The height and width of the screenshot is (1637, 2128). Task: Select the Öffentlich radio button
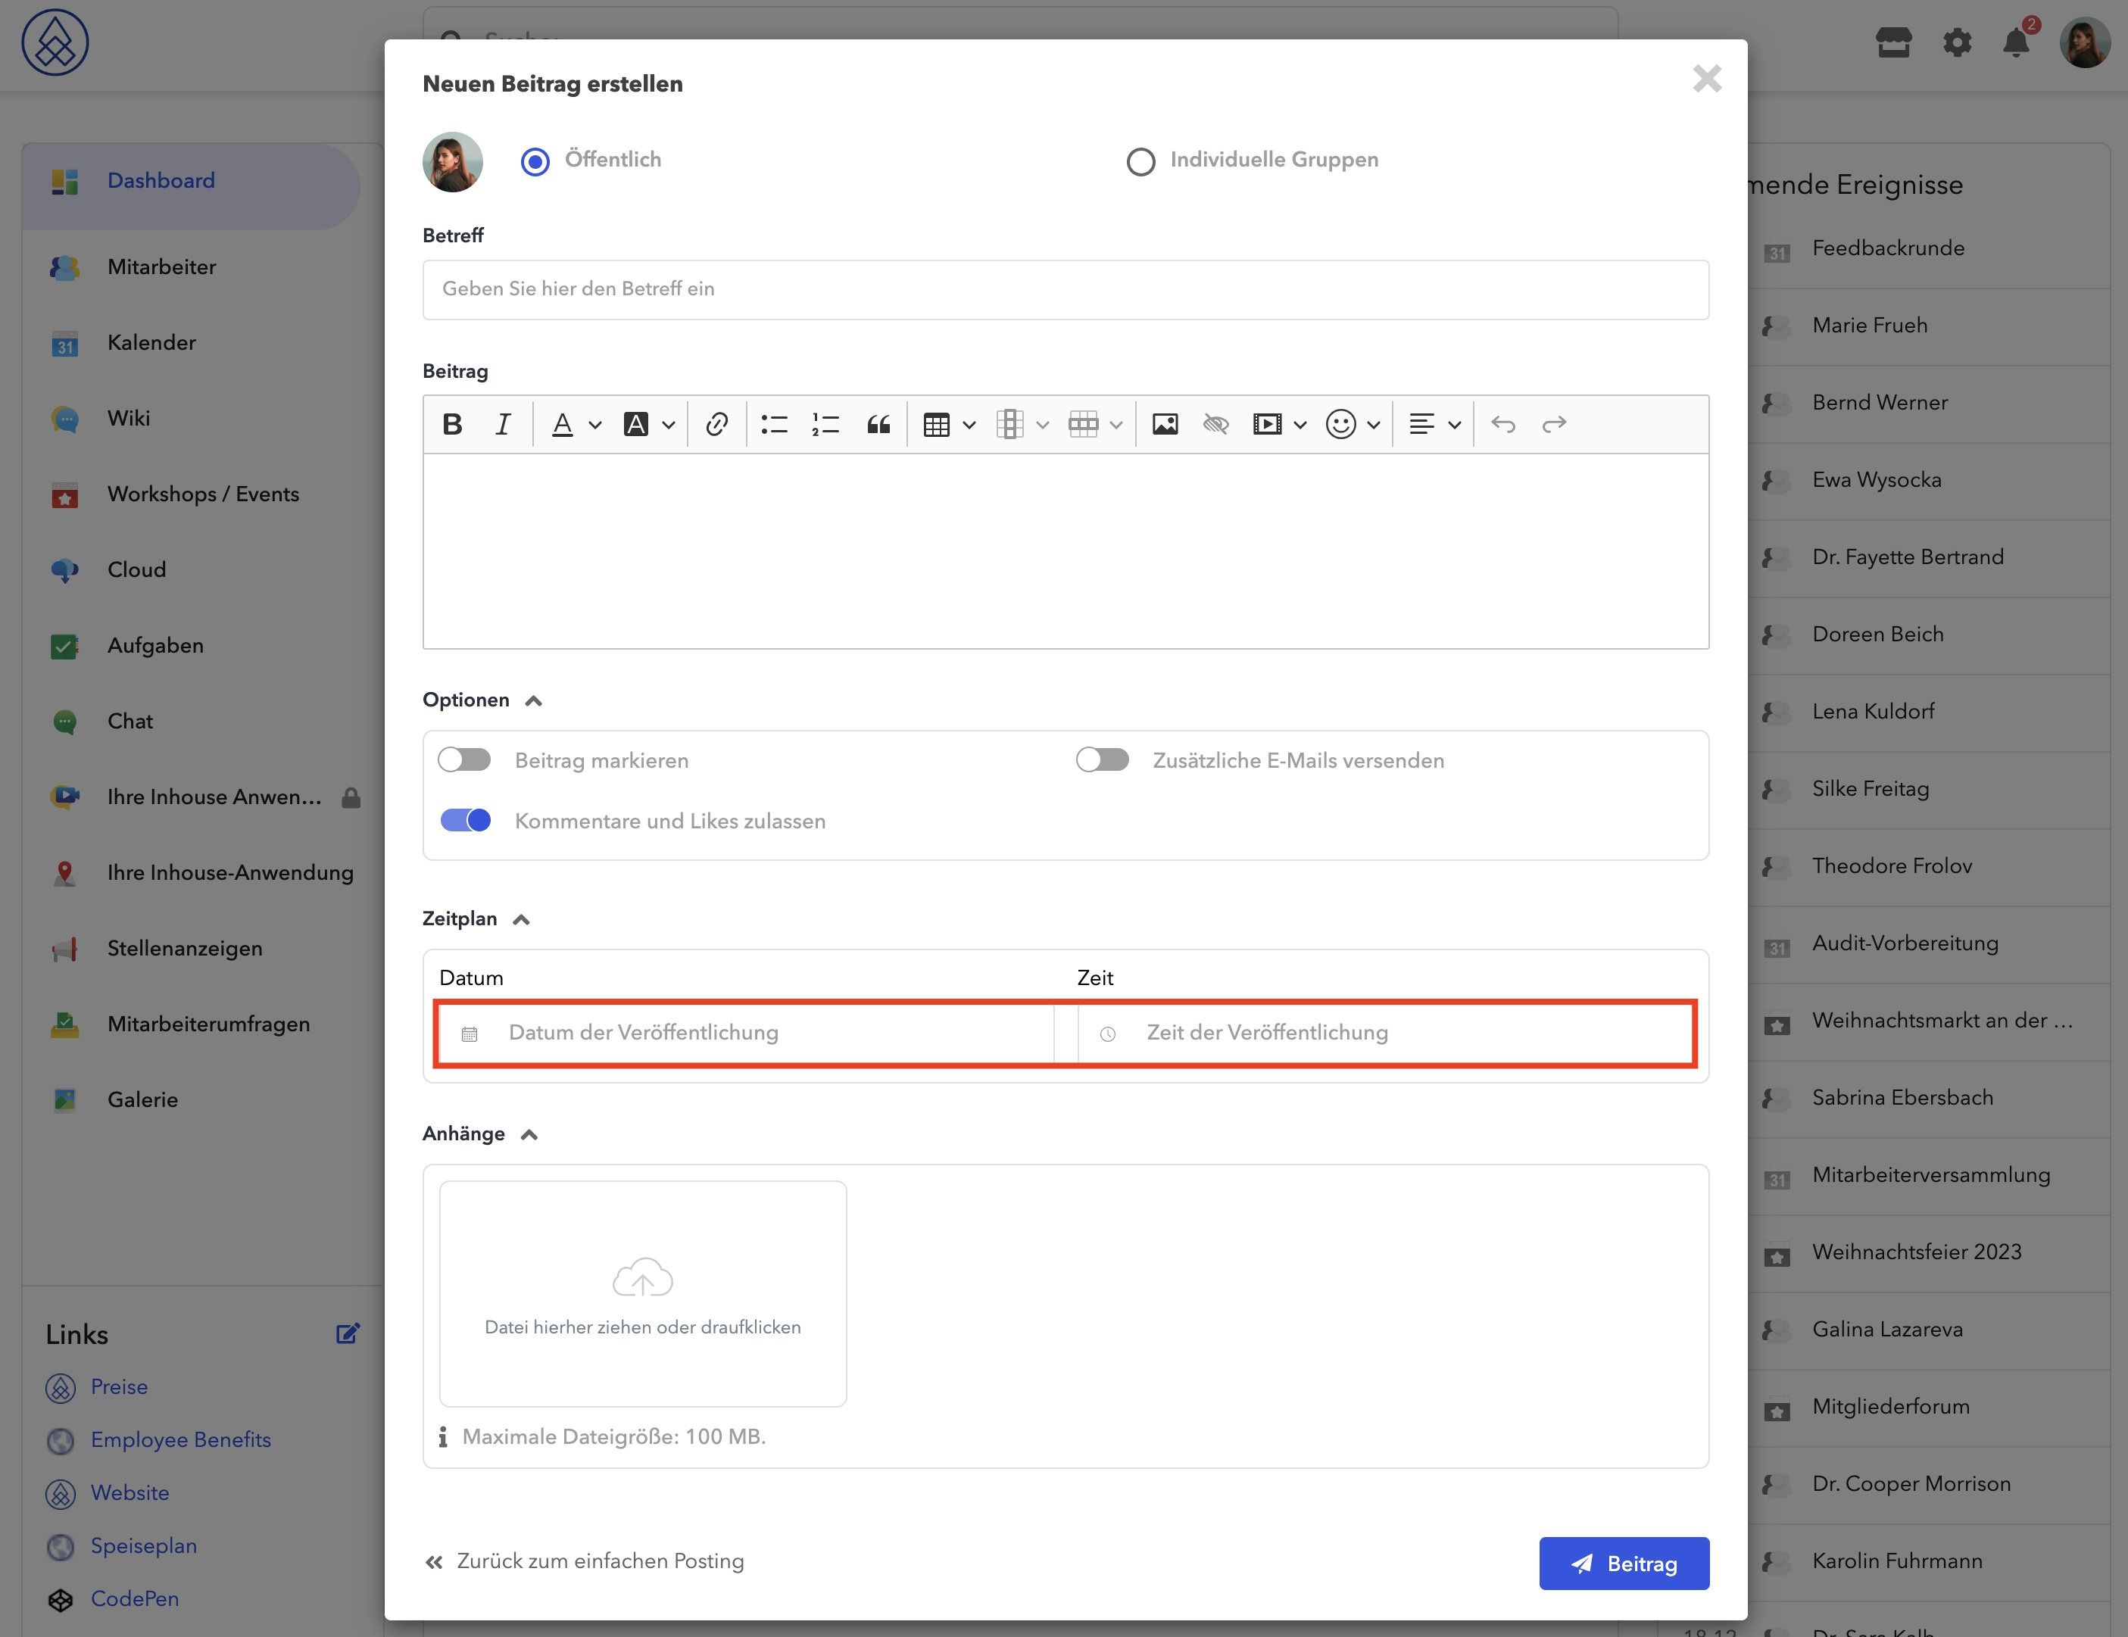click(535, 161)
